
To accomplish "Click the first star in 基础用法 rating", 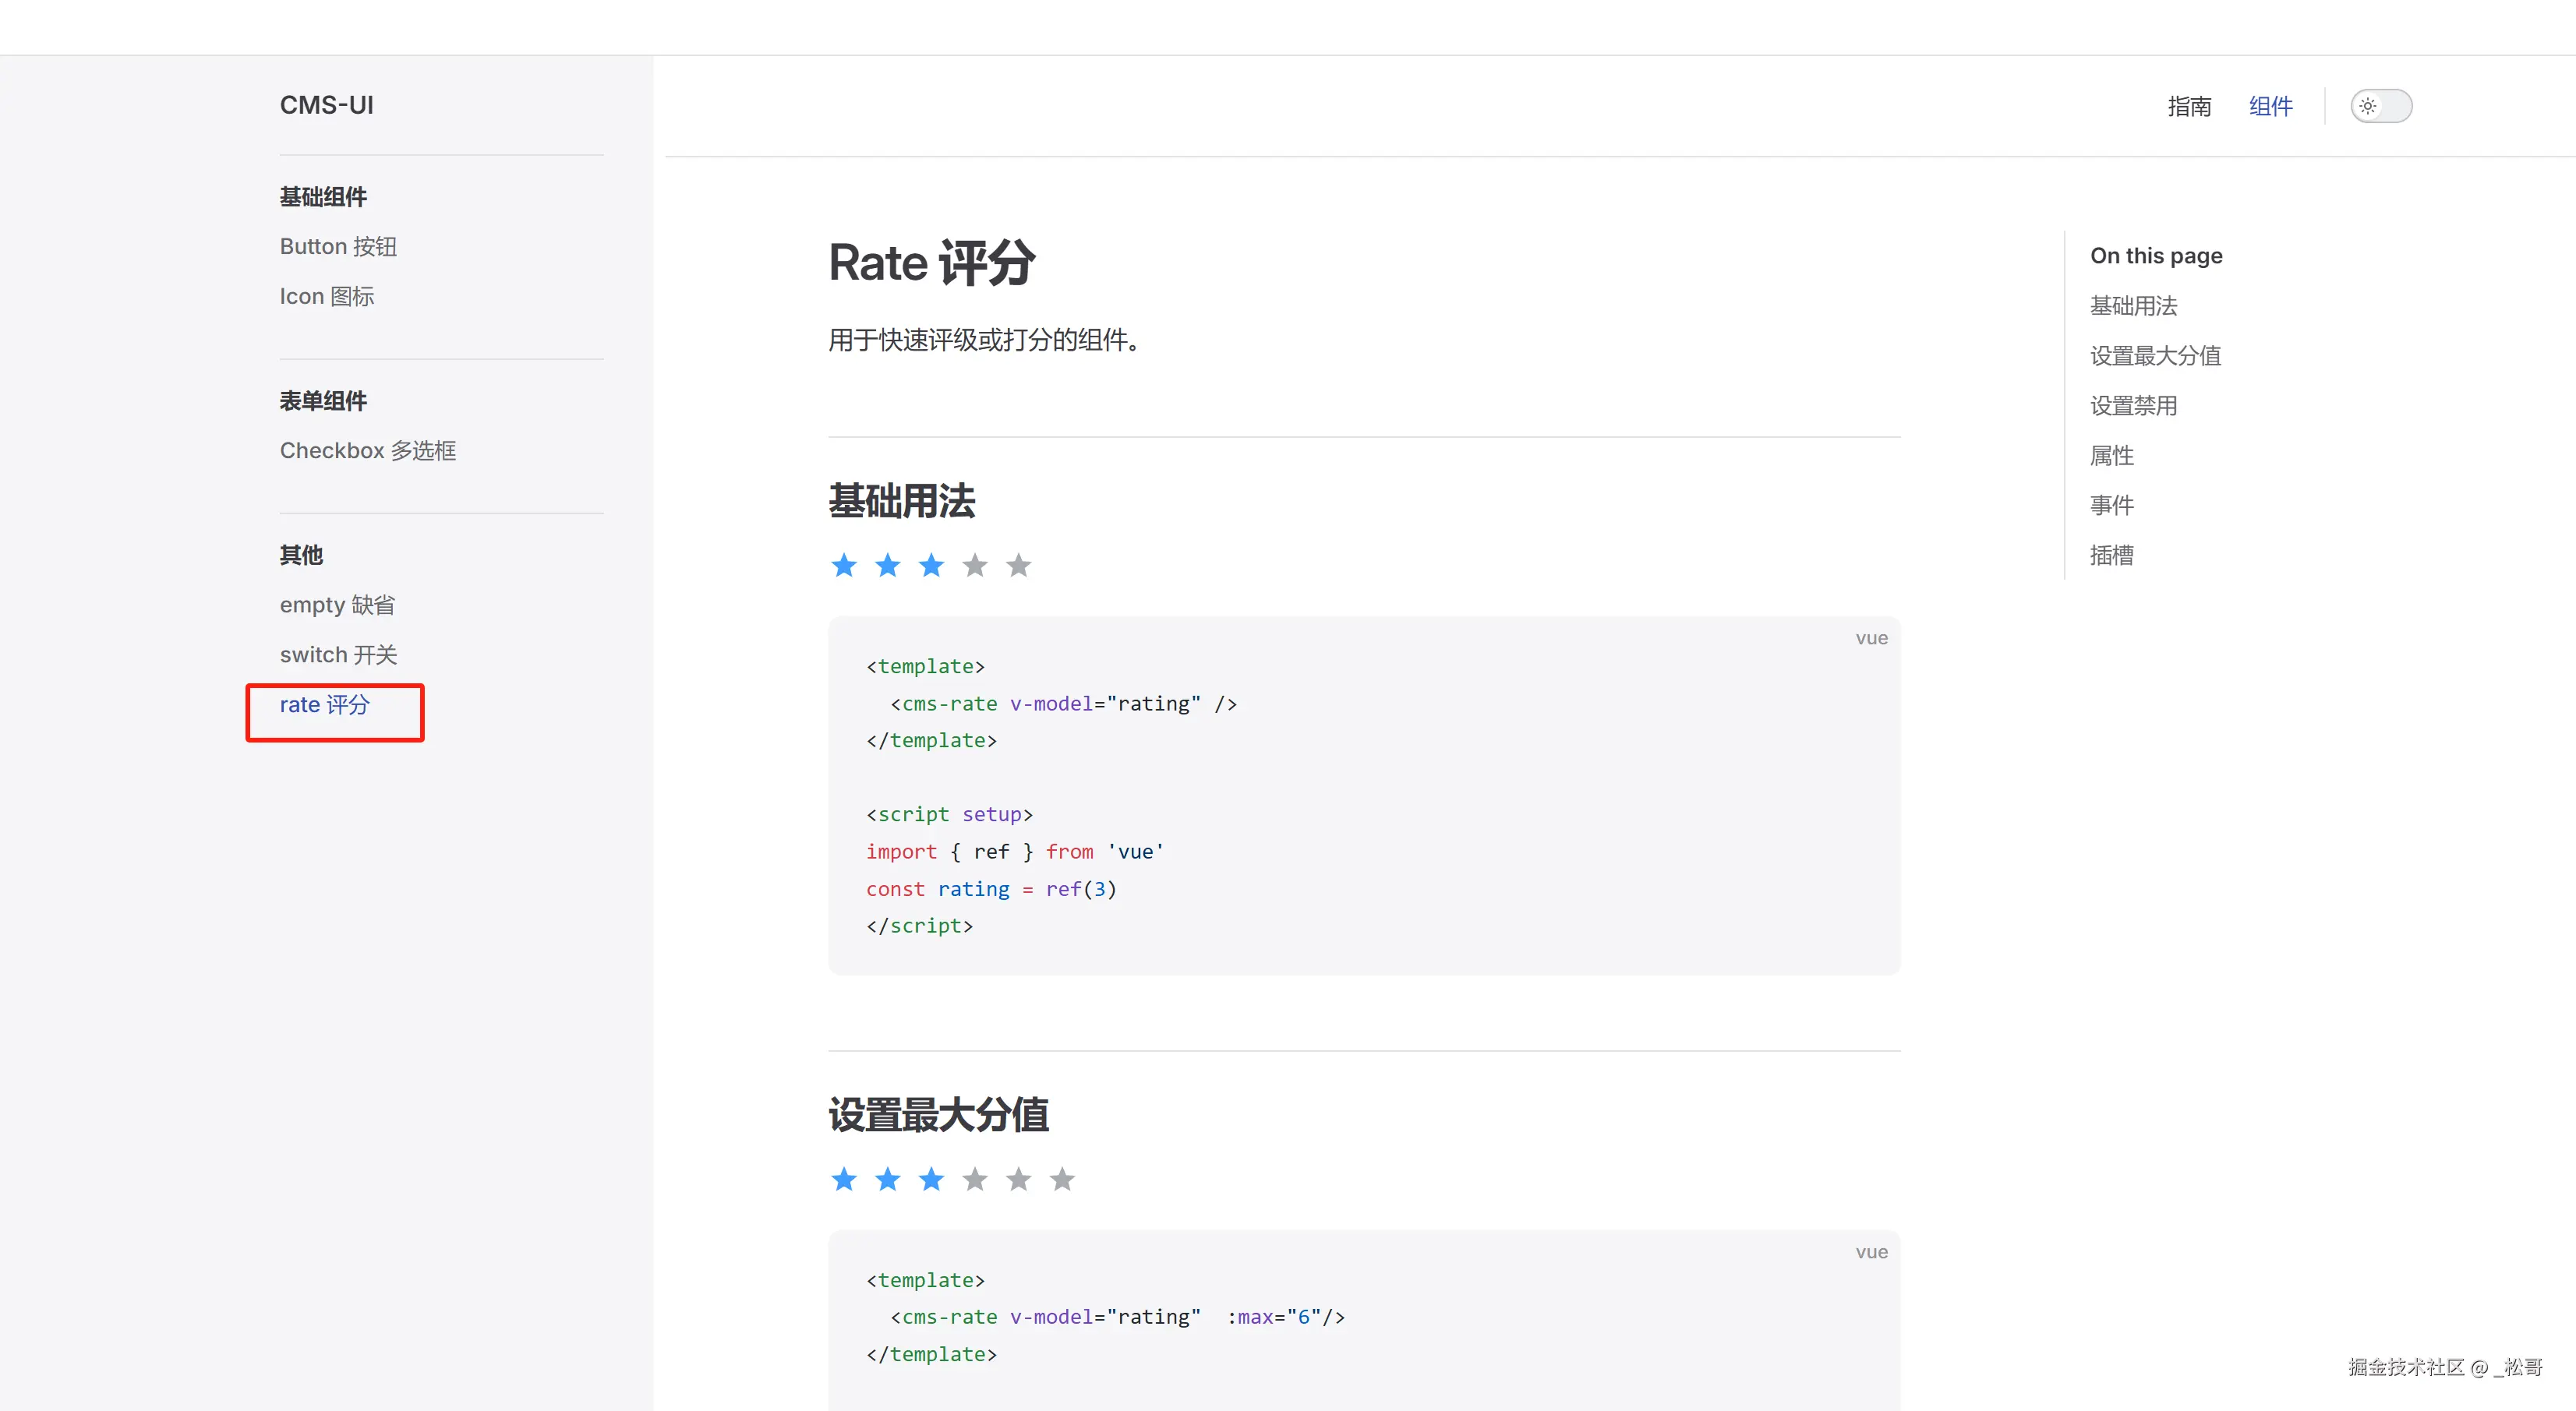I will click(x=843, y=566).
